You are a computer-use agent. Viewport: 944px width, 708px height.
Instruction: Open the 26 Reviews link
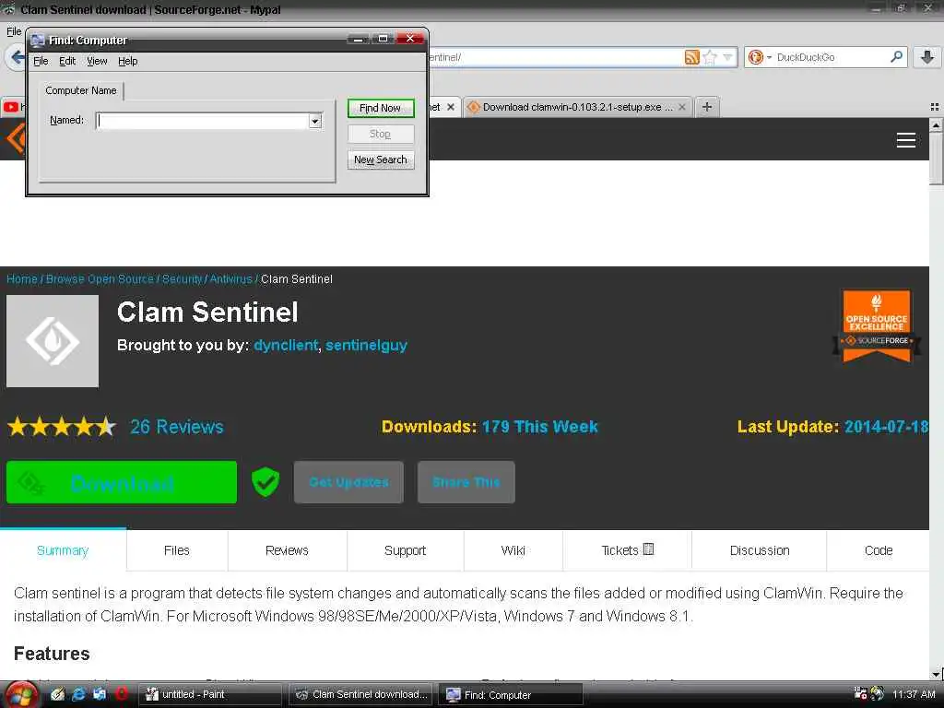point(176,426)
